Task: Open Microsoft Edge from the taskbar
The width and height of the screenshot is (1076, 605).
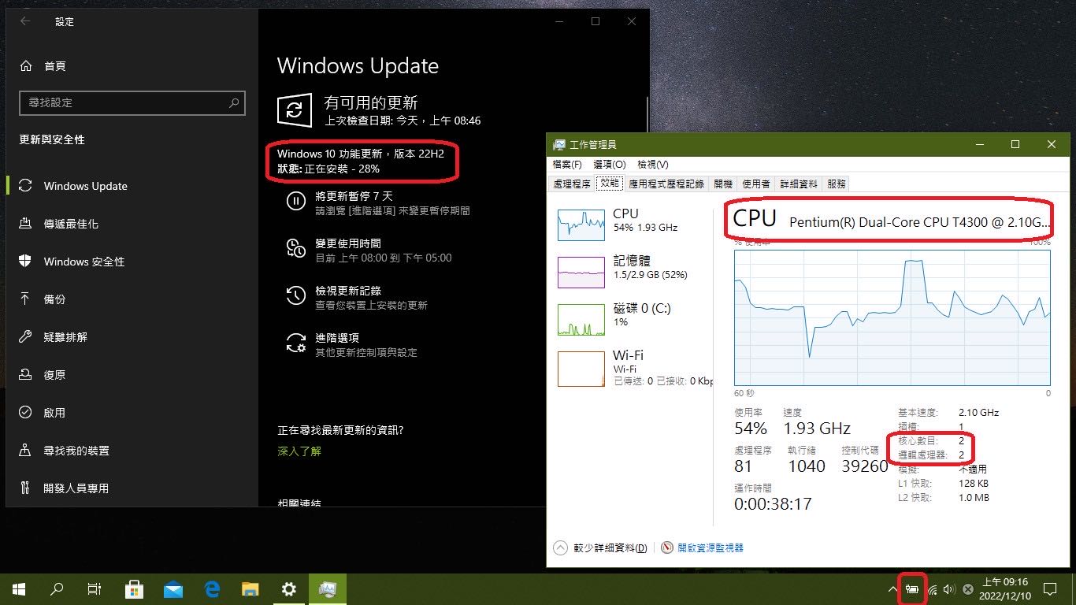Action: [211, 588]
